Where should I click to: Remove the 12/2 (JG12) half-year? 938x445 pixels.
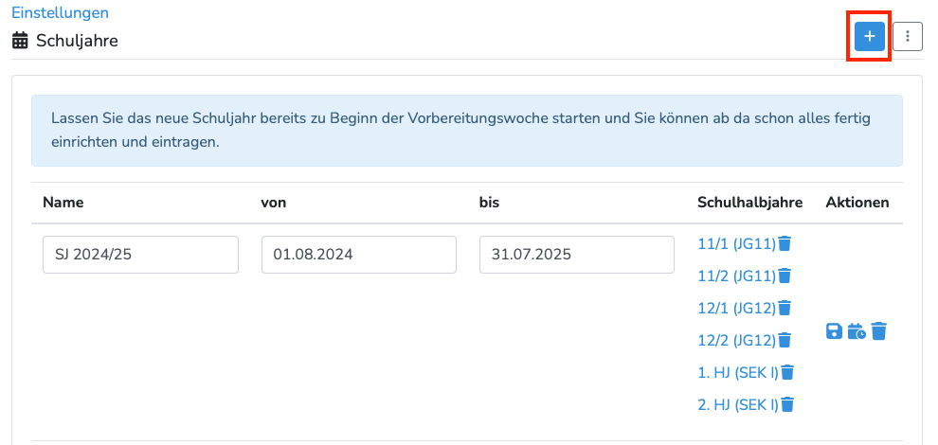click(x=785, y=341)
